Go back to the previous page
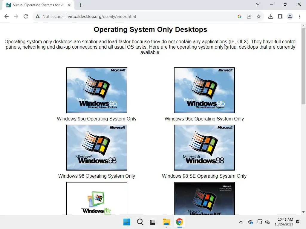Image resolution: width=306 pixels, height=229 pixels. click(x=7, y=17)
